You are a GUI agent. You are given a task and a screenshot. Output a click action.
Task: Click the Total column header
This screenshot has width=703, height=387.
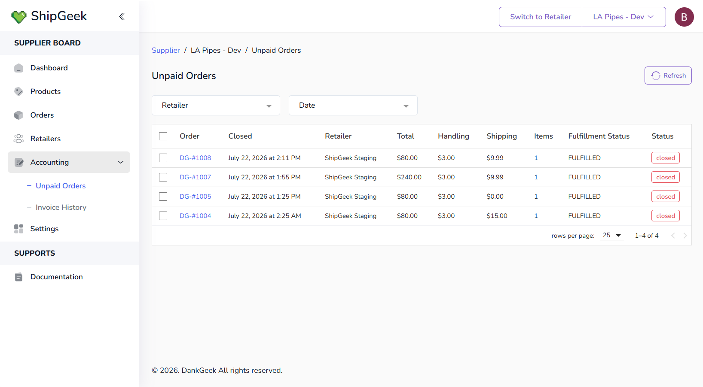click(x=406, y=136)
